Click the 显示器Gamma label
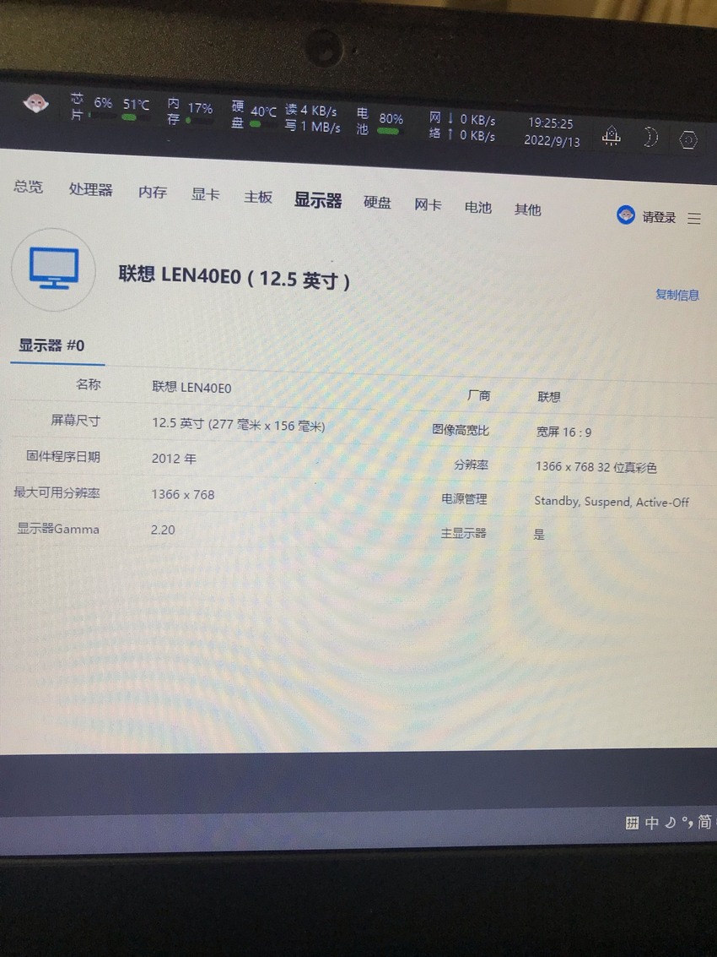 (x=58, y=529)
